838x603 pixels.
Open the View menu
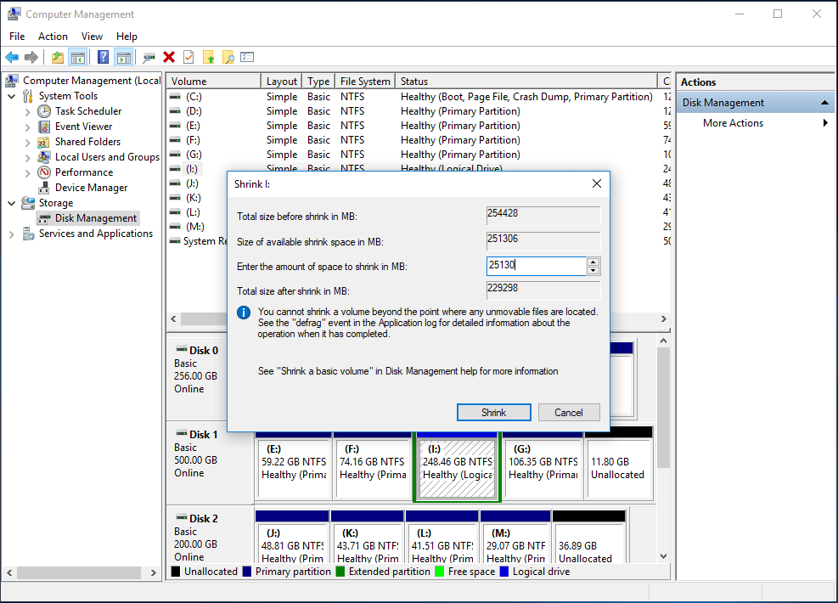92,37
